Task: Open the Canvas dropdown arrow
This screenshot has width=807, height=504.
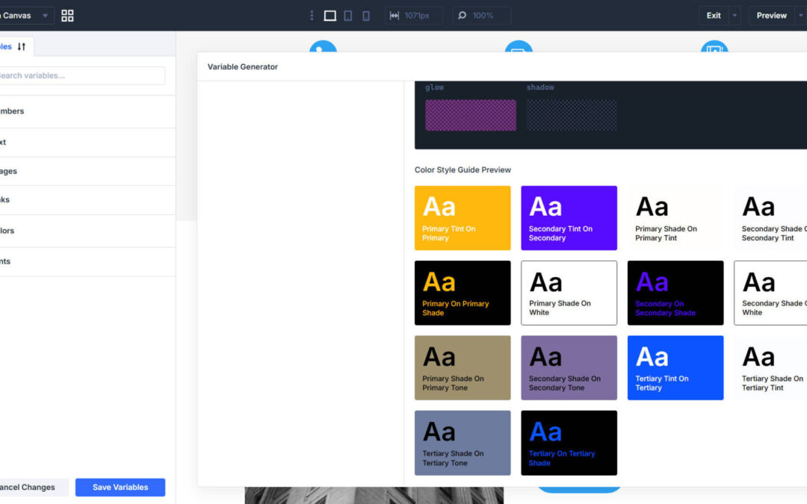Action: pos(46,16)
